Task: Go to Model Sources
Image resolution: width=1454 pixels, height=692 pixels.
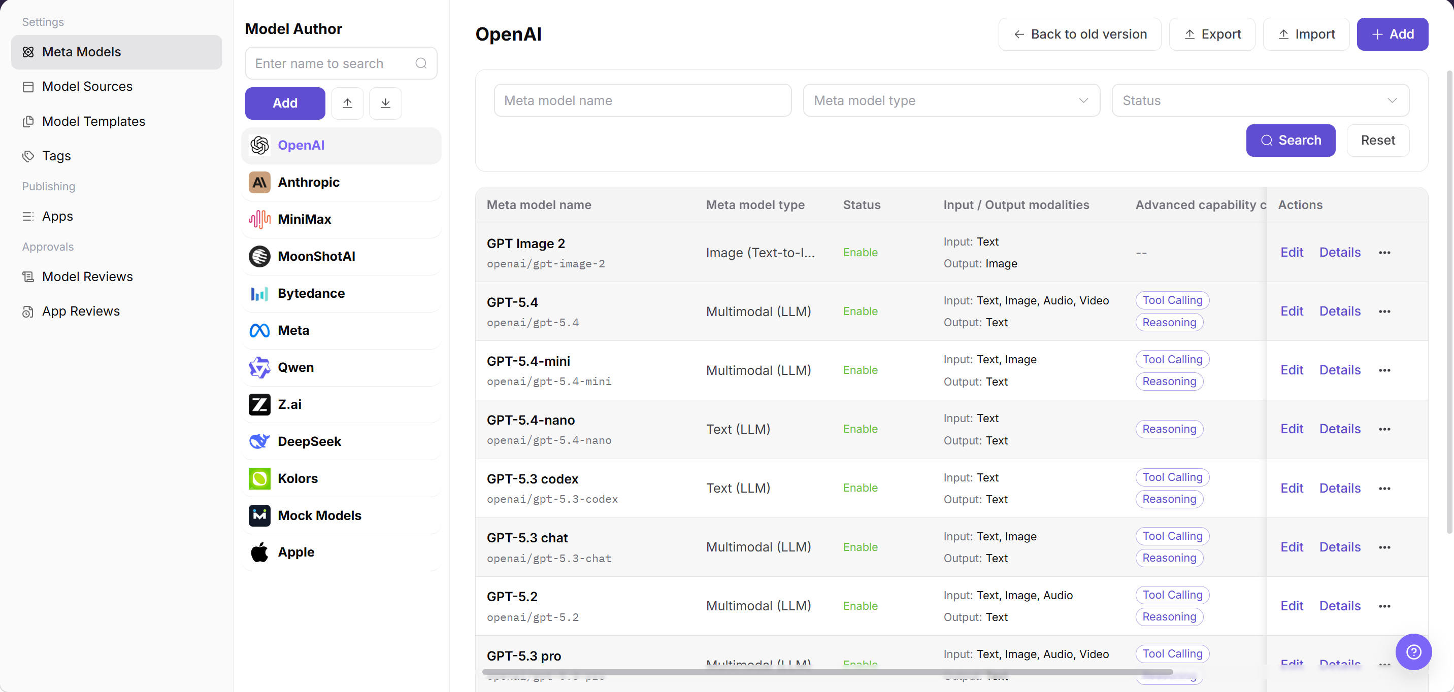Action: coord(117,86)
